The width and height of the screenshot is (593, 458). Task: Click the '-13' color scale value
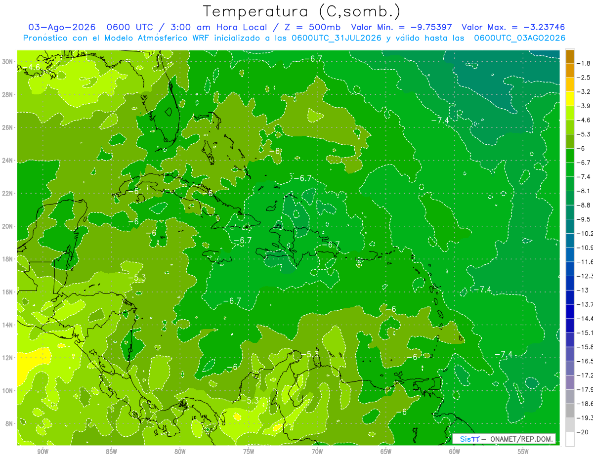pos(583,291)
